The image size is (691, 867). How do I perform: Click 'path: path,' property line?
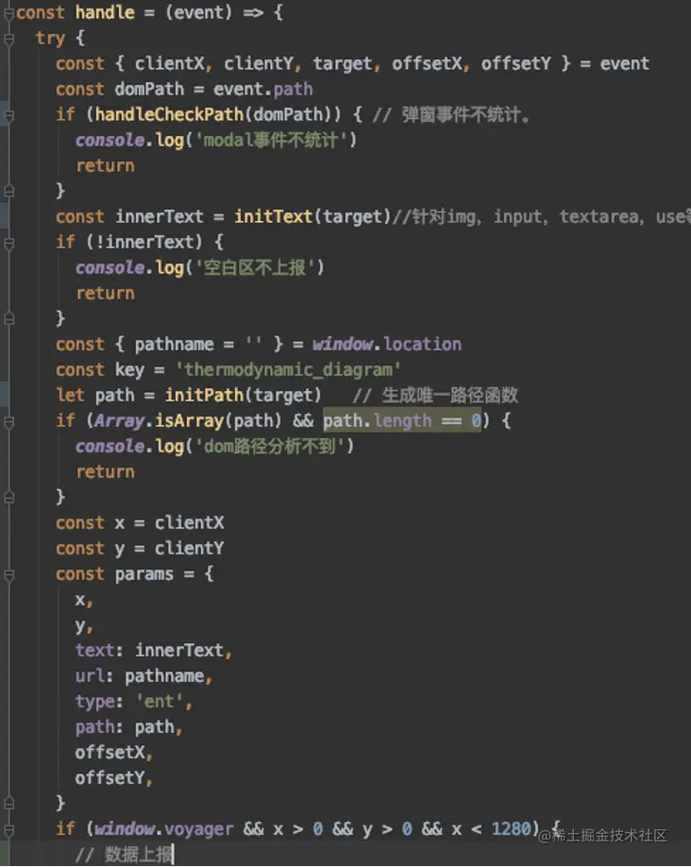128,727
